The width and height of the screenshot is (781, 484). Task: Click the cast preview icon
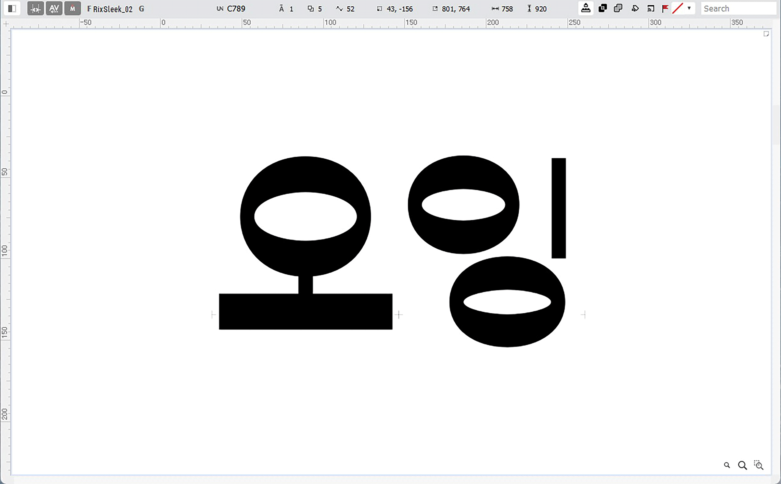[x=651, y=9]
